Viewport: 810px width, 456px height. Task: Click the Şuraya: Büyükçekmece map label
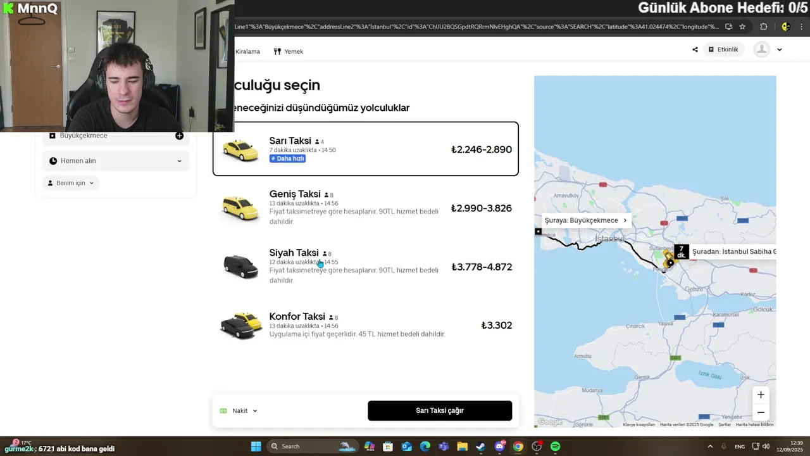(x=585, y=220)
